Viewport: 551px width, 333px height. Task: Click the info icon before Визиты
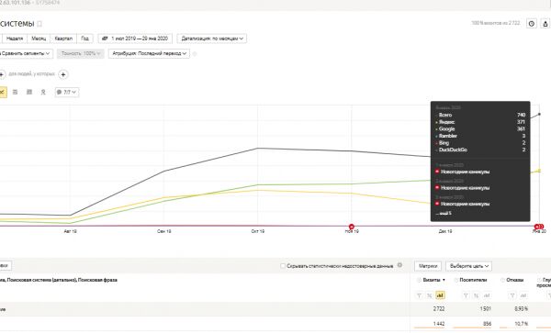point(419,280)
